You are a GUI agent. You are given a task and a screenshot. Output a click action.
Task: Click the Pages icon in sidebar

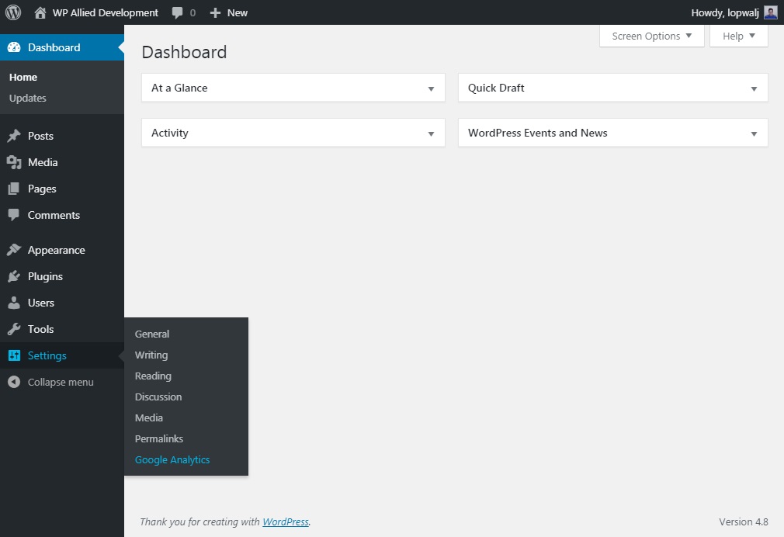[14, 189]
